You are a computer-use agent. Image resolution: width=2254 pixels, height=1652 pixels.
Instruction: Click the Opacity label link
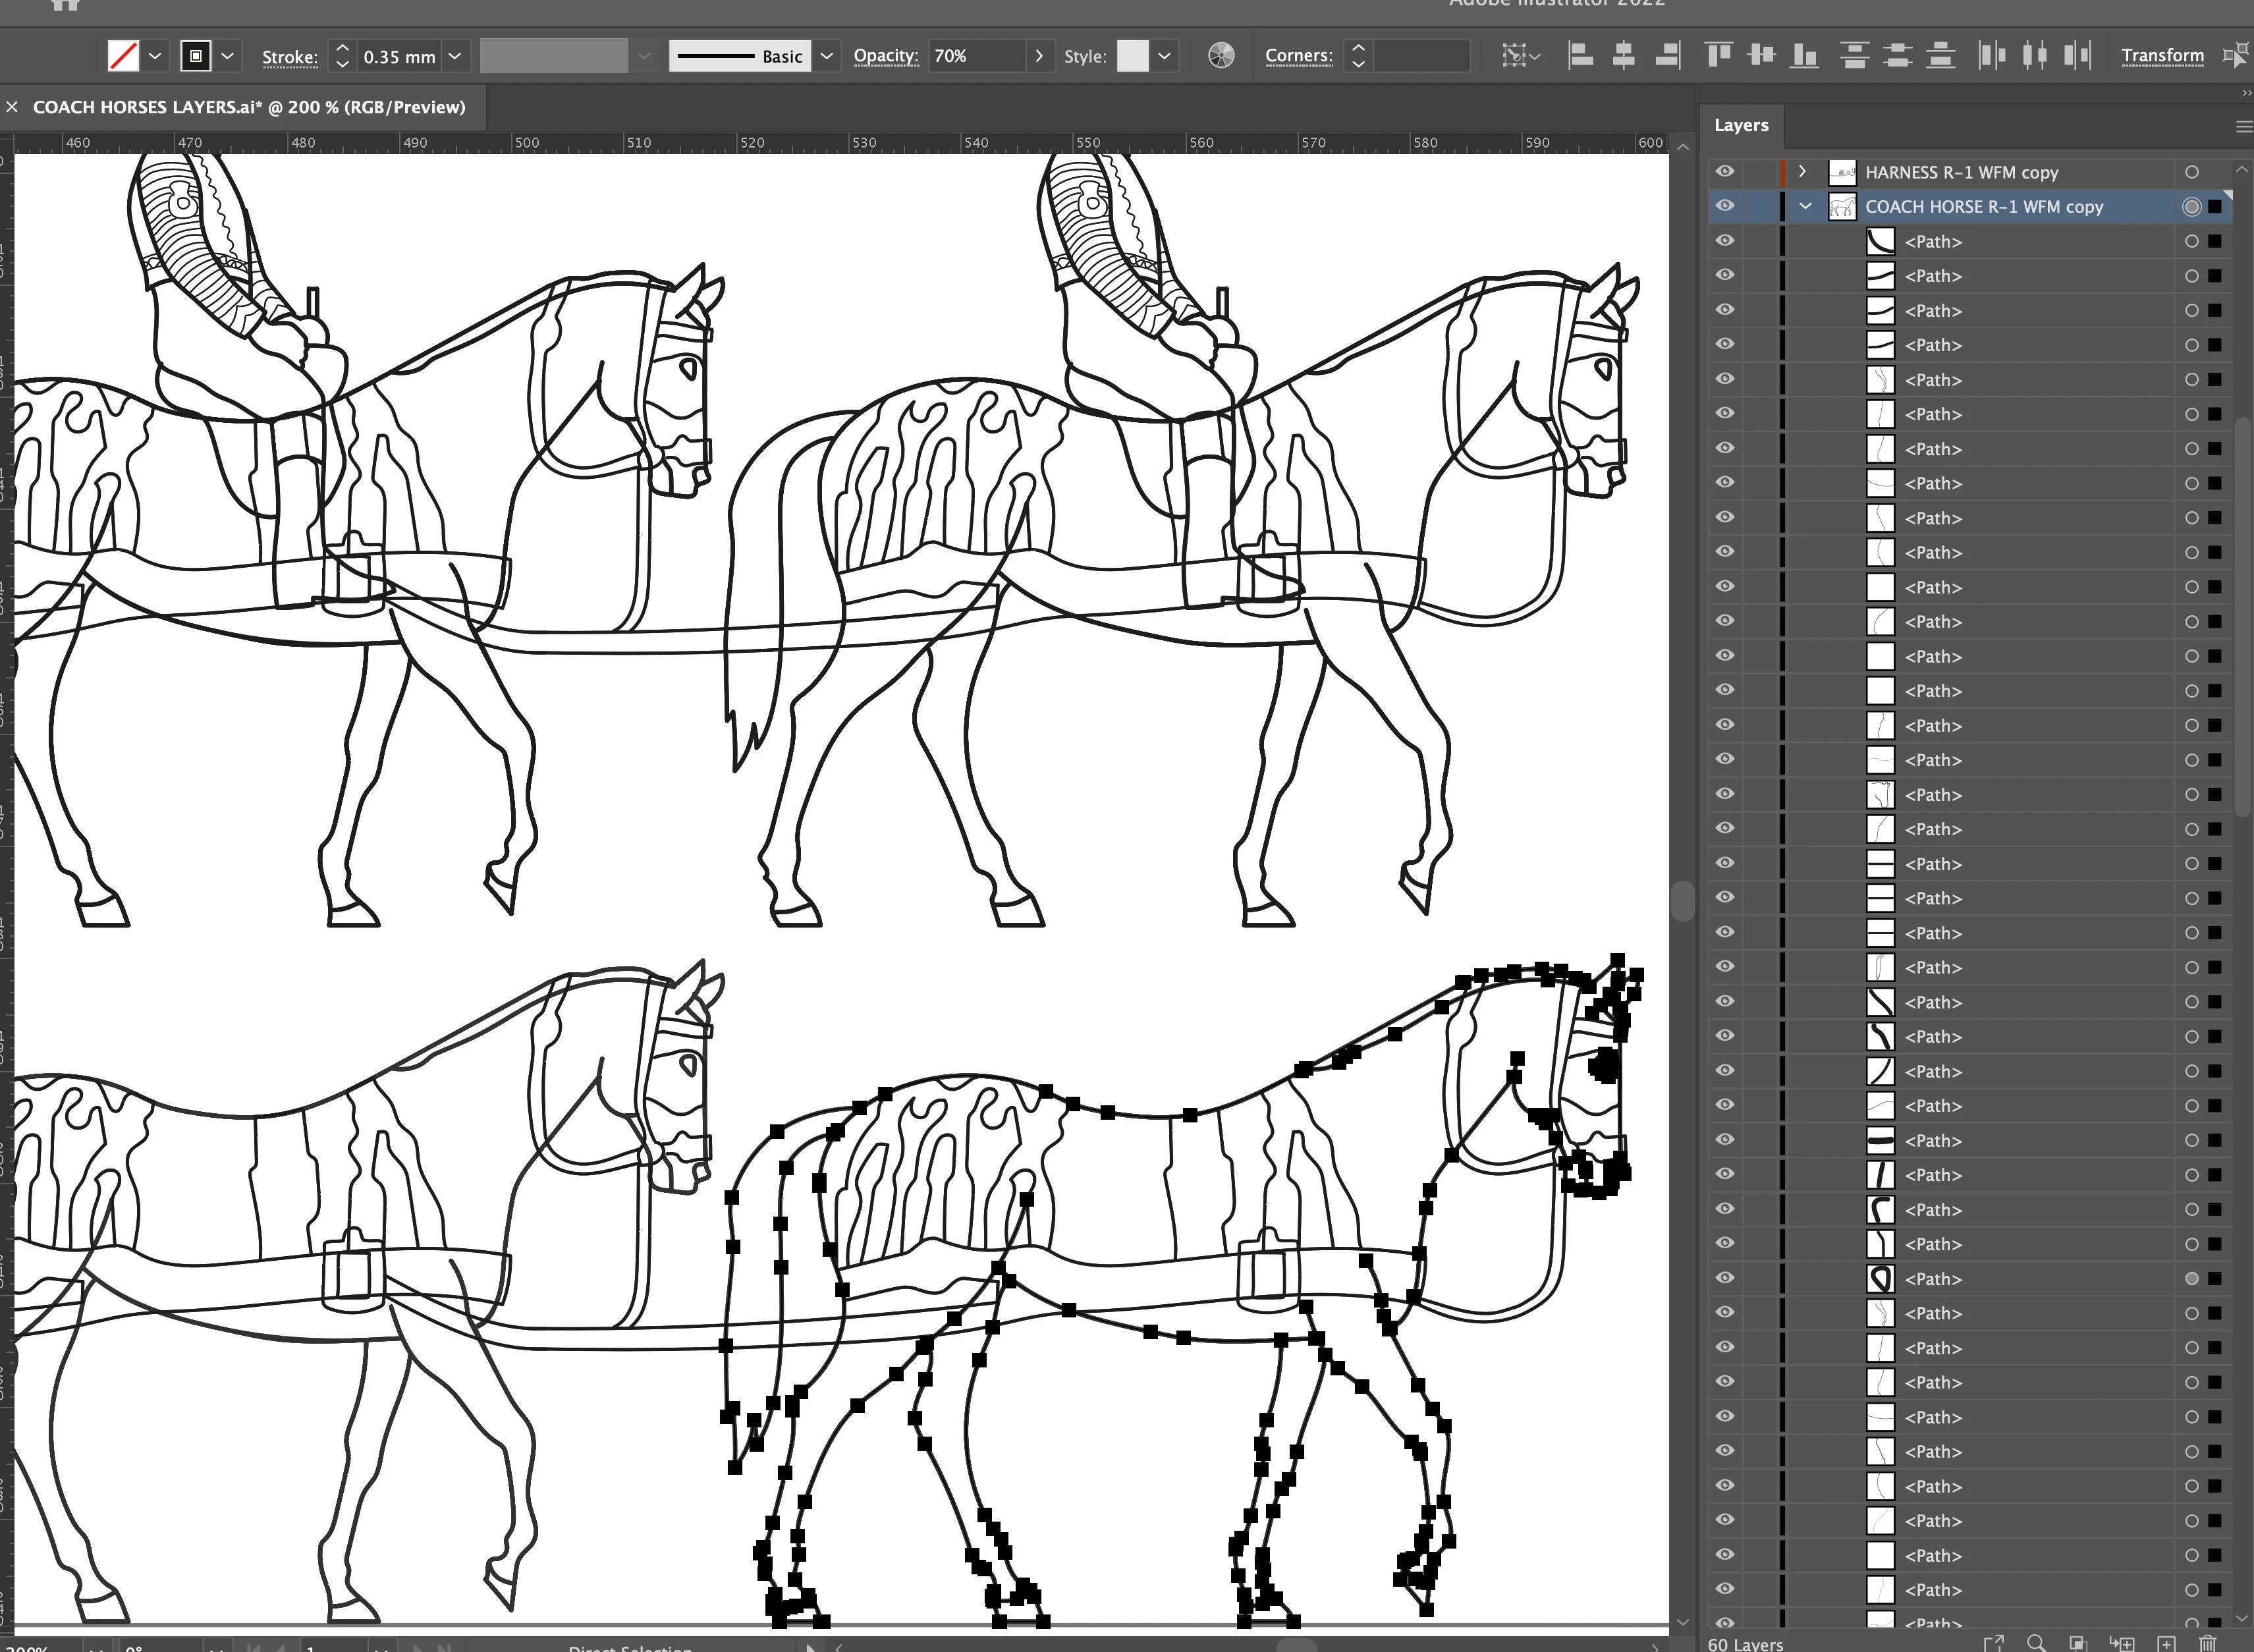pos(885,56)
